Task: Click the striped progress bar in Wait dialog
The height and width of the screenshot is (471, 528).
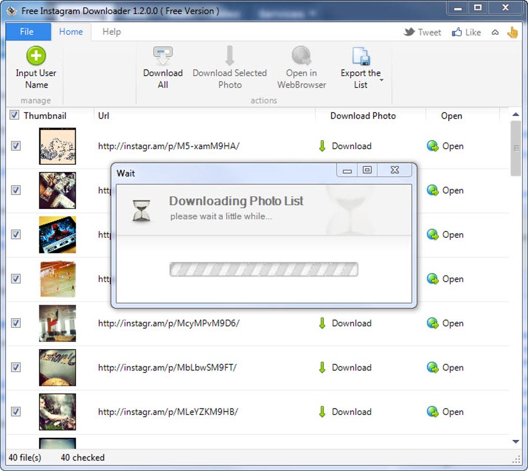Action: pyautogui.click(x=263, y=269)
